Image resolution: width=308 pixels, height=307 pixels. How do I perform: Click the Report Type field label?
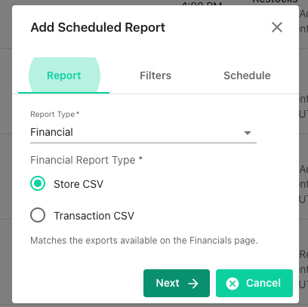tap(54, 114)
